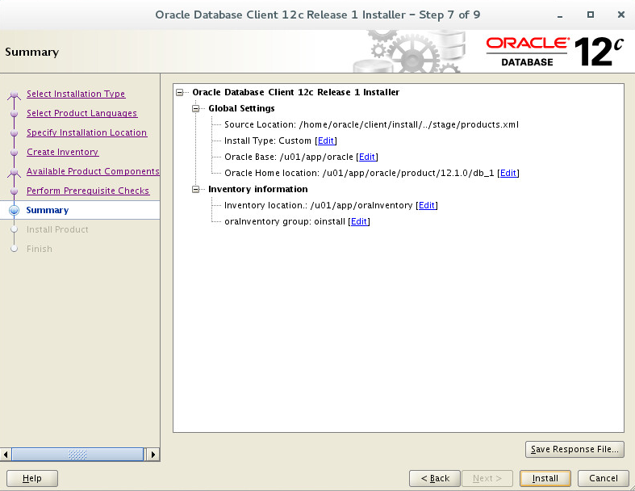
Task: Open Available Product Components step
Action: 93,171
